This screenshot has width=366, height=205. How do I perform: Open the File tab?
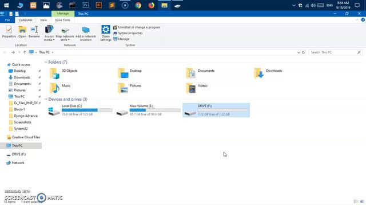7,20
